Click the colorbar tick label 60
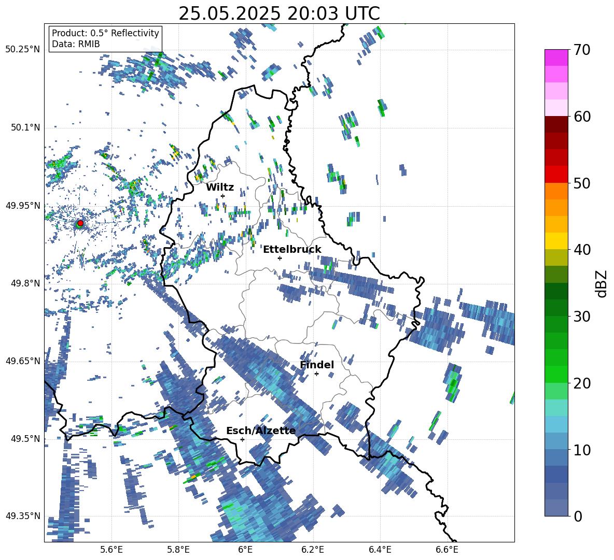Image resolution: width=614 pixels, height=560 pixels. click(582, 117)
